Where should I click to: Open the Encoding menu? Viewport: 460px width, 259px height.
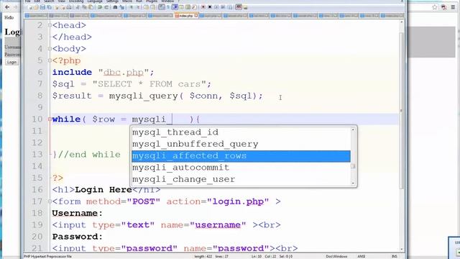pyautogui.click(x=76, y=1)
